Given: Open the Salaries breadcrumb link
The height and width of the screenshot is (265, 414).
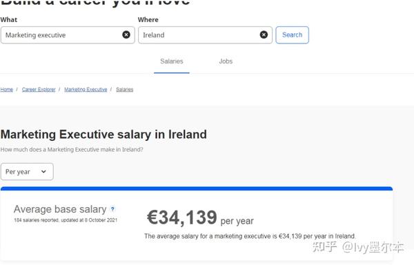Looking at the screenshot, I should tap(125, 90).
